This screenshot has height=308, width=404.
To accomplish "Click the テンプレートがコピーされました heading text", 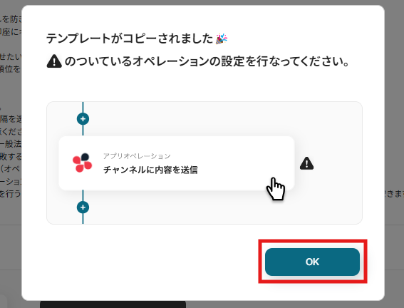I will click(130, 38).
